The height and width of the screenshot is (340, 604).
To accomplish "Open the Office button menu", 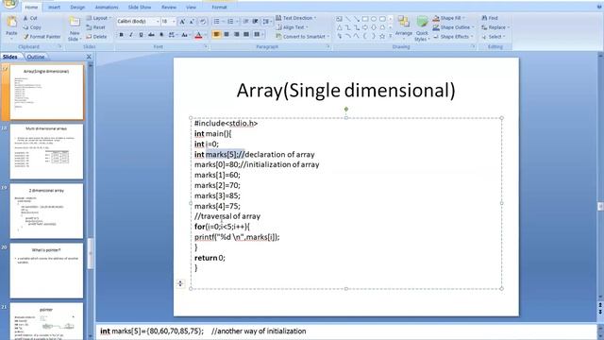I will (x=10, y=4).
